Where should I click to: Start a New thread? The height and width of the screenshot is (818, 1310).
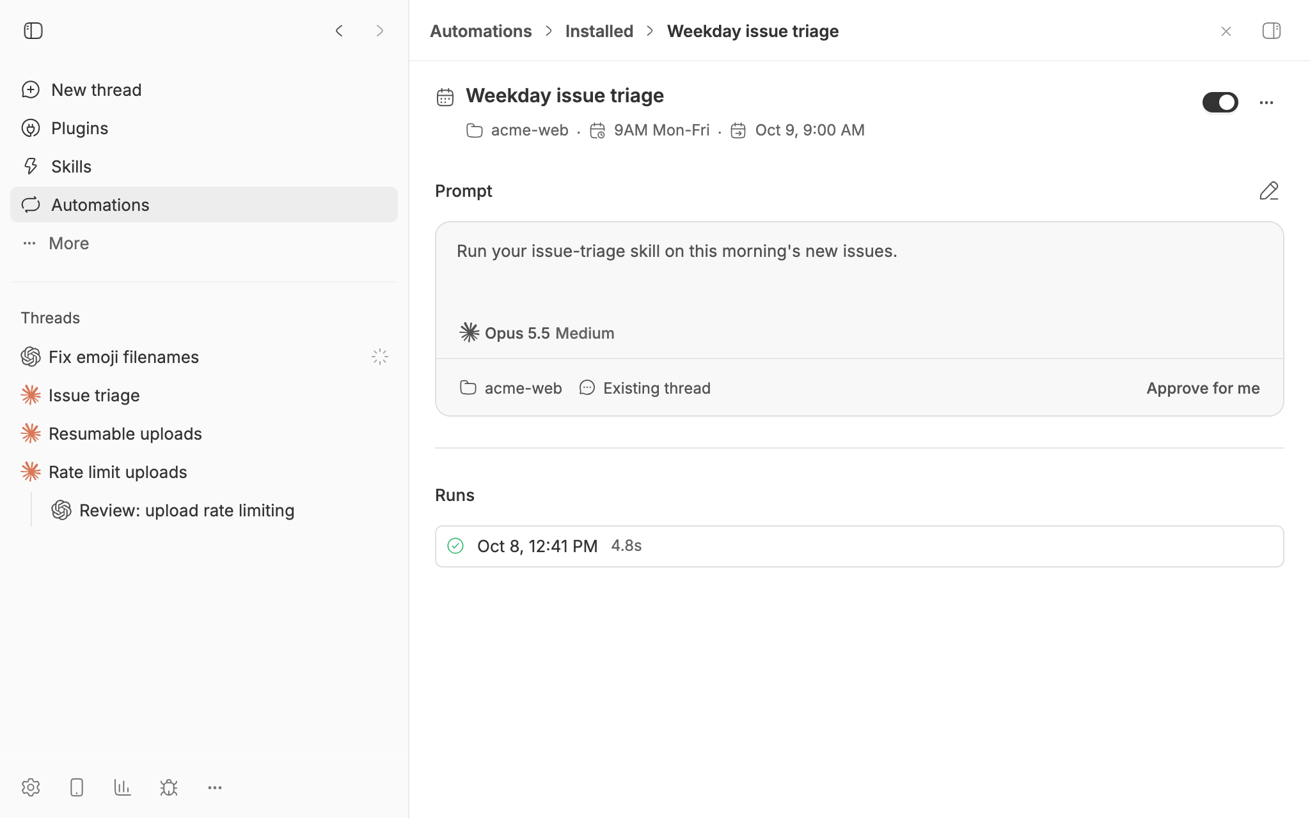click(204, 89)
